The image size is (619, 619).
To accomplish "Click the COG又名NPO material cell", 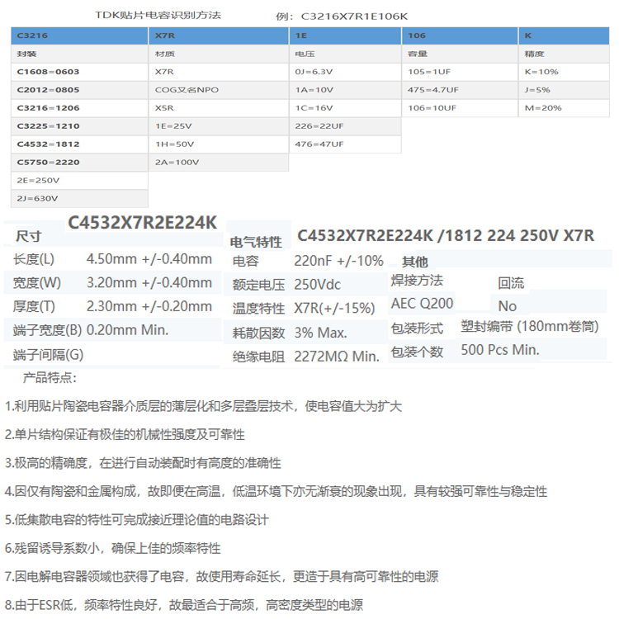I will coord(219,90).
